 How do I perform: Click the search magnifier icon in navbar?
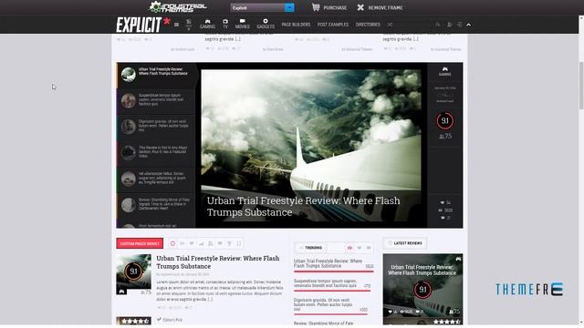pos(438,25)
